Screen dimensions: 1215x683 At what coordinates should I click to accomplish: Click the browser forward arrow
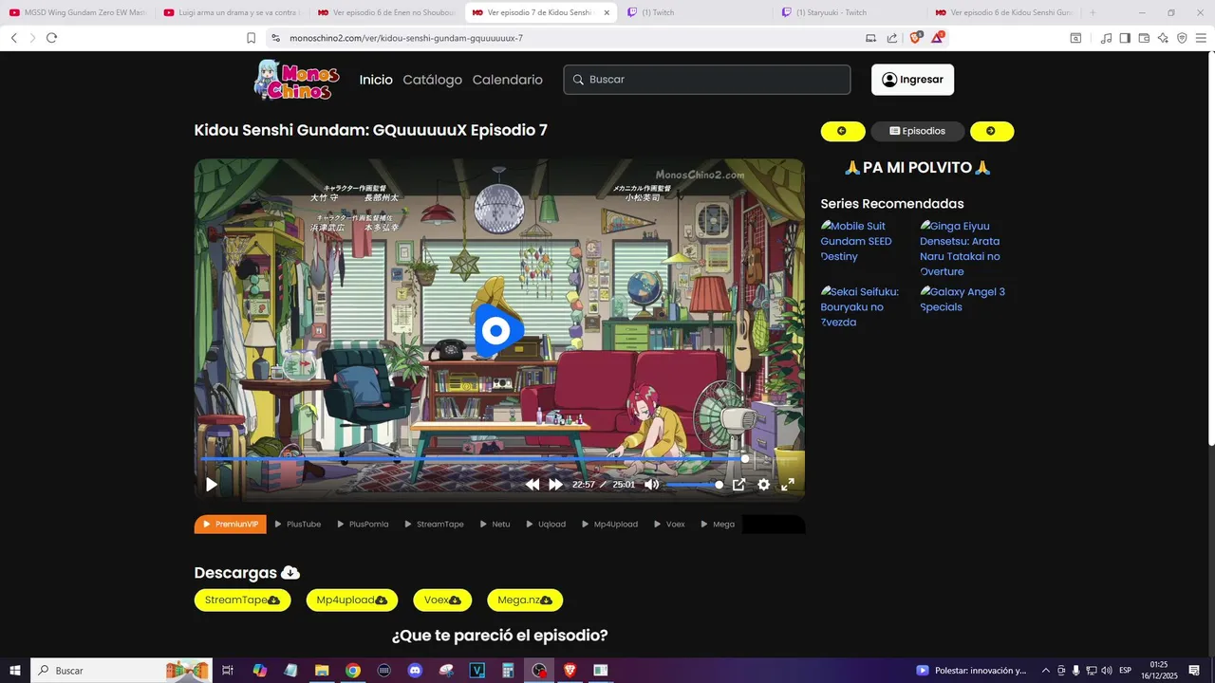click(32, 38)
